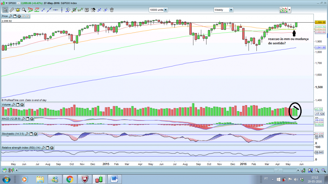Select the horizontal line drawing tool
Screen dimensions: 328x184
coord(56,10)
